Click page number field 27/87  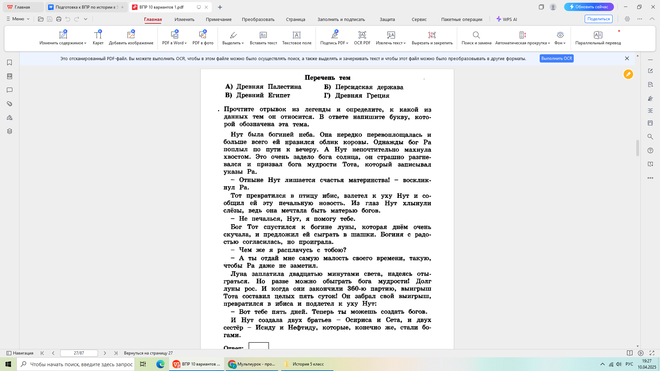[79, 353]
